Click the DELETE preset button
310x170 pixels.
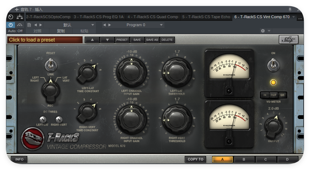[x=167, y=40]
